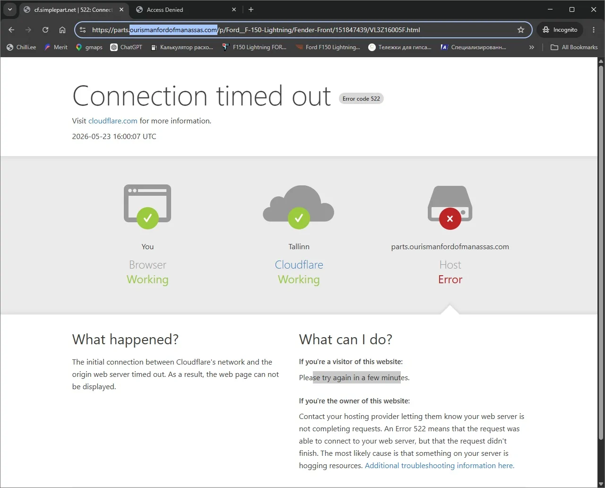Open a new tab with plus button
605x488 pixels.
(x=251, y=9)
